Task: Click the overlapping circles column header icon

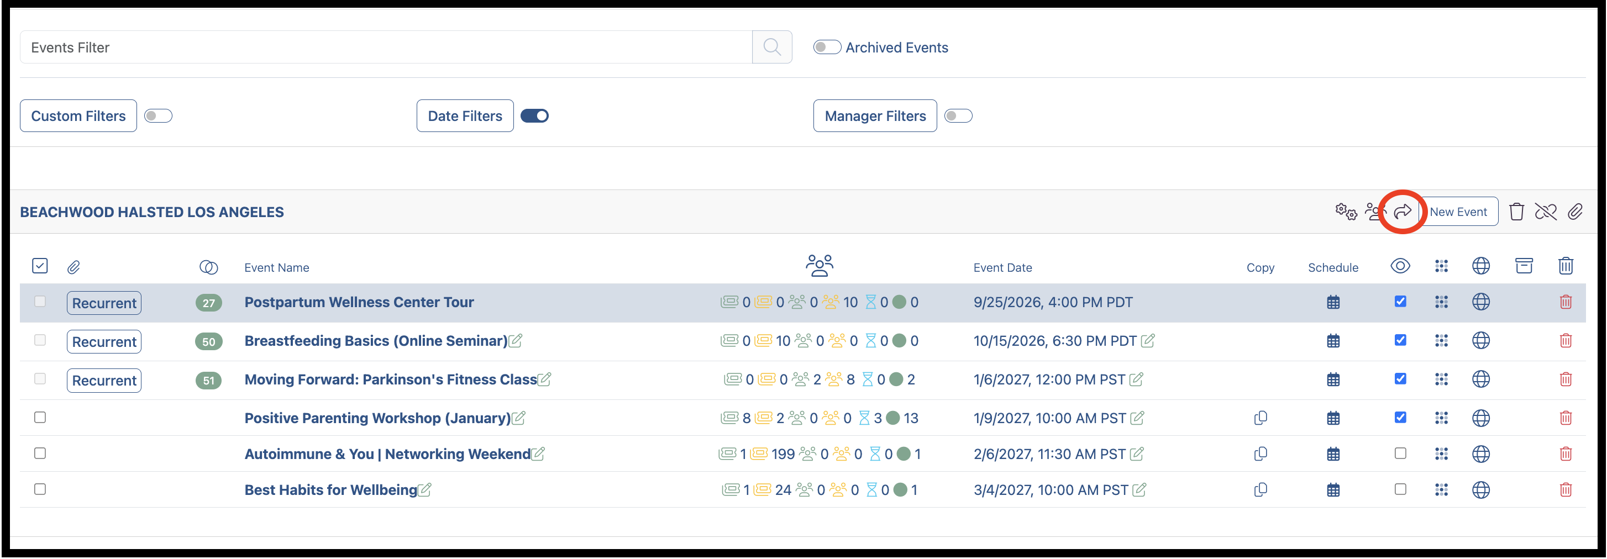Action: click(208, 267)
